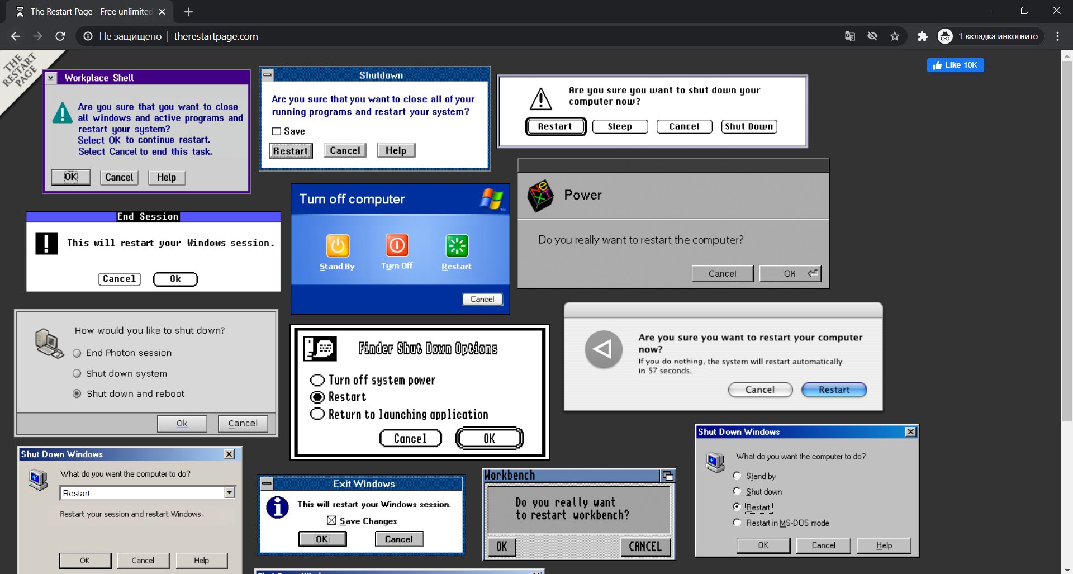The height and width of the screenshot is (574, 1073).
Task: Toggle the Save Changes checkbox in Exit Windows
Action: click(x=331, y=520)
